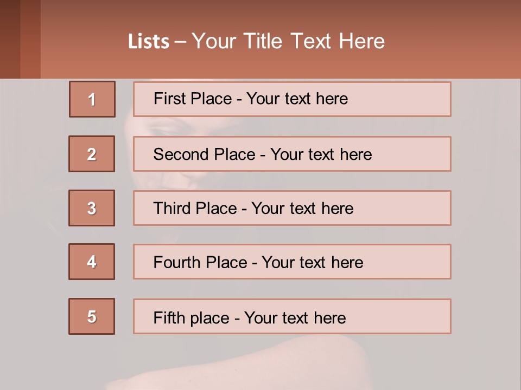Select 'Your Title Text Here' title text

point(288,42)
